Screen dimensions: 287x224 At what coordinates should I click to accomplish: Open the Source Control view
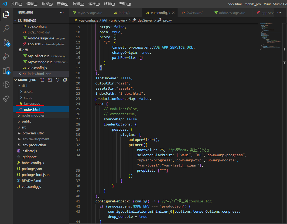click(6, 42)
